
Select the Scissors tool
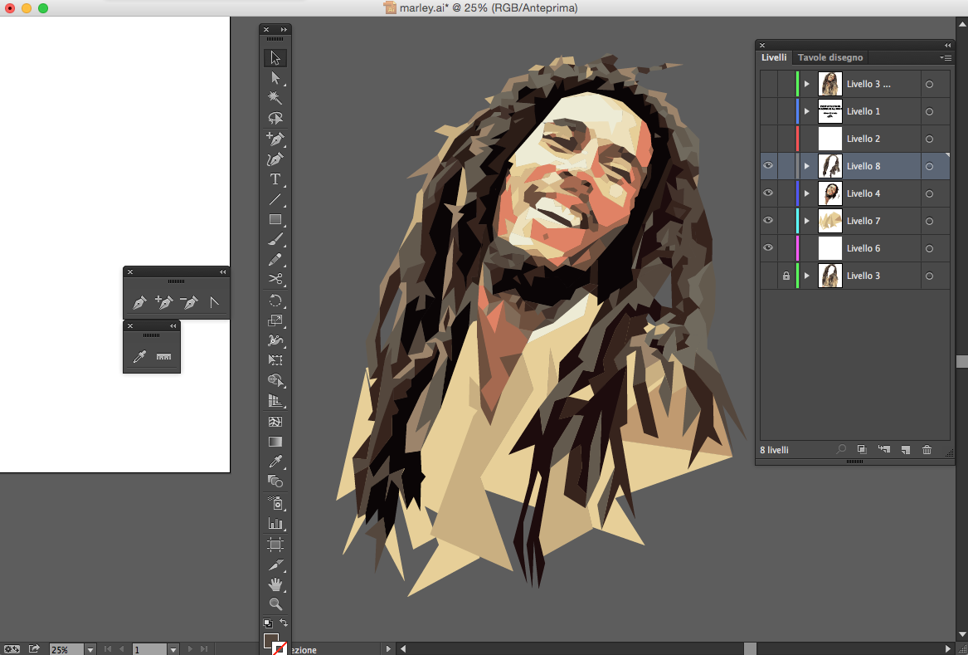[275, 279]
